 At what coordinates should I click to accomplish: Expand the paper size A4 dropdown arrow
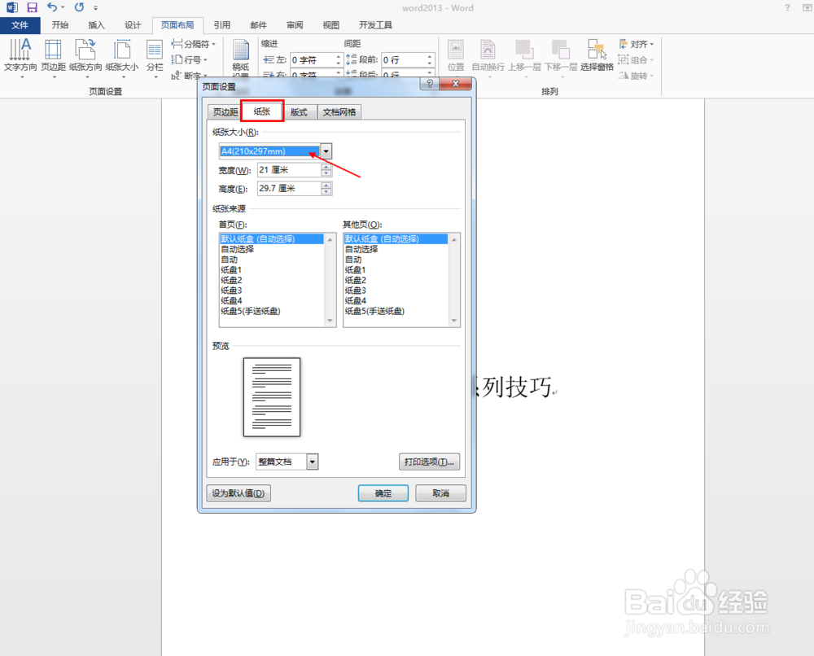pyautogui.click(x=326, y=151)
